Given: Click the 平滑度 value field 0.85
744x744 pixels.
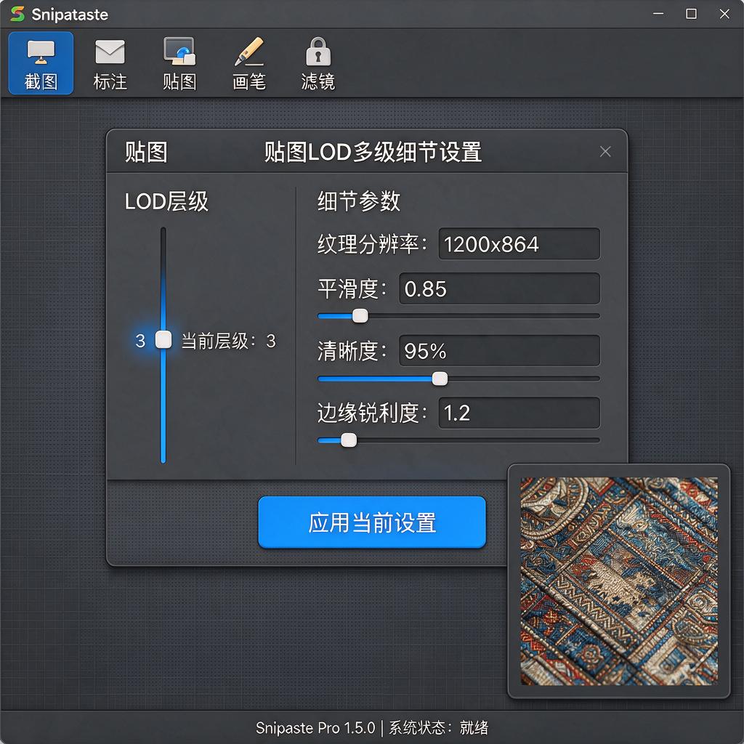Looking at the screenshot, I should (x=499, y=288).
